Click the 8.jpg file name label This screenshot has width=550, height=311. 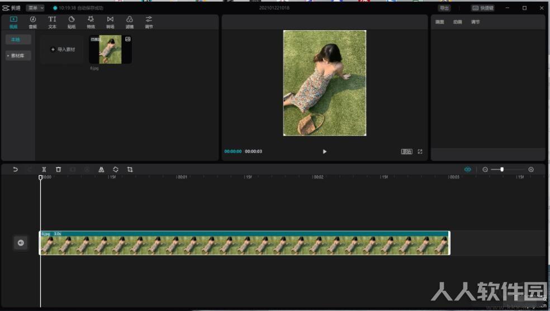(94, 68)
